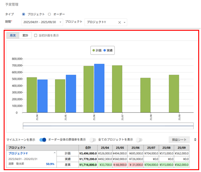Click the 25/09 column header
201x172 pixels.
tap(182, 148)
